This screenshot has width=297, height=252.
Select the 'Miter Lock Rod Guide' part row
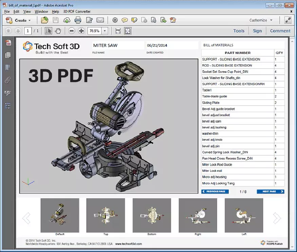(243, 165)
